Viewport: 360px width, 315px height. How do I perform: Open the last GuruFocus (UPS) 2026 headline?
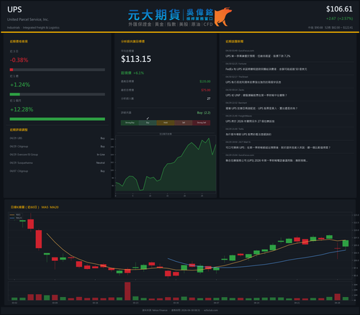[x=266, y=160]
